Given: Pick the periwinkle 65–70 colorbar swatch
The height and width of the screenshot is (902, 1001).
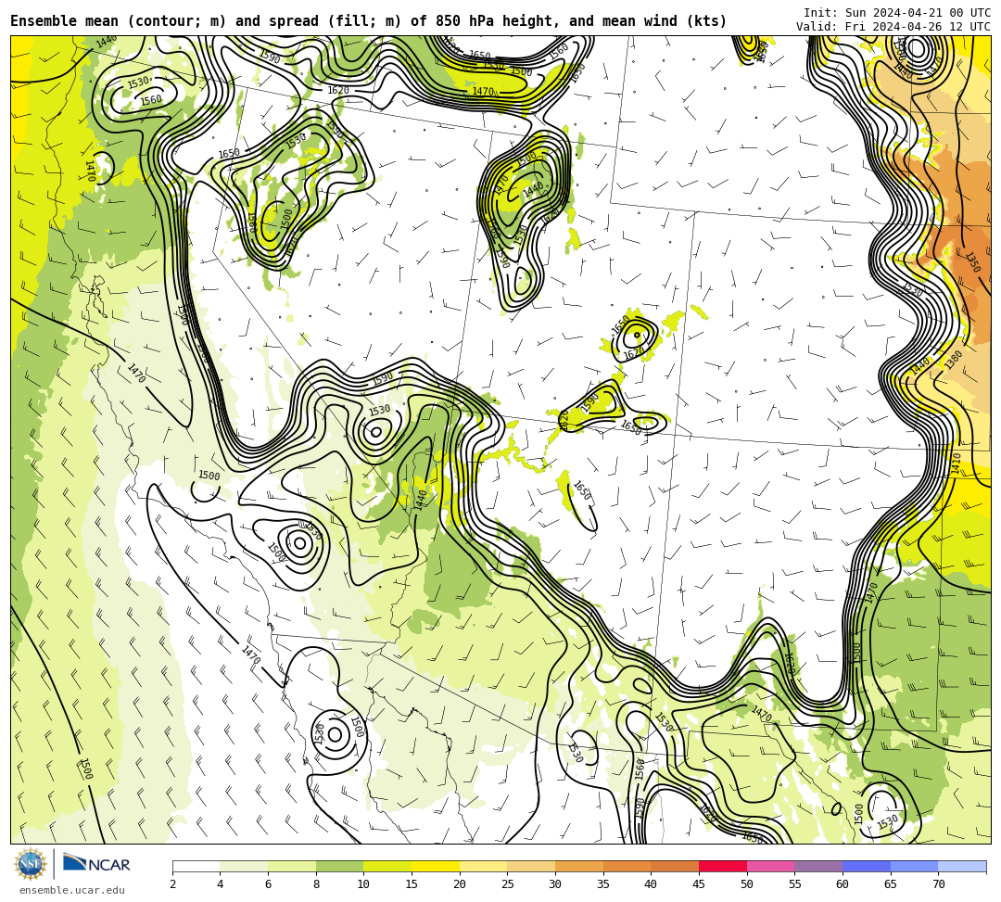Looking at the screenshot, I should pyautogui.click(x=914, y=866).
